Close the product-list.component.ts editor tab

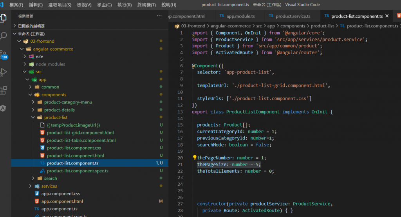click(x=387, y=16)
